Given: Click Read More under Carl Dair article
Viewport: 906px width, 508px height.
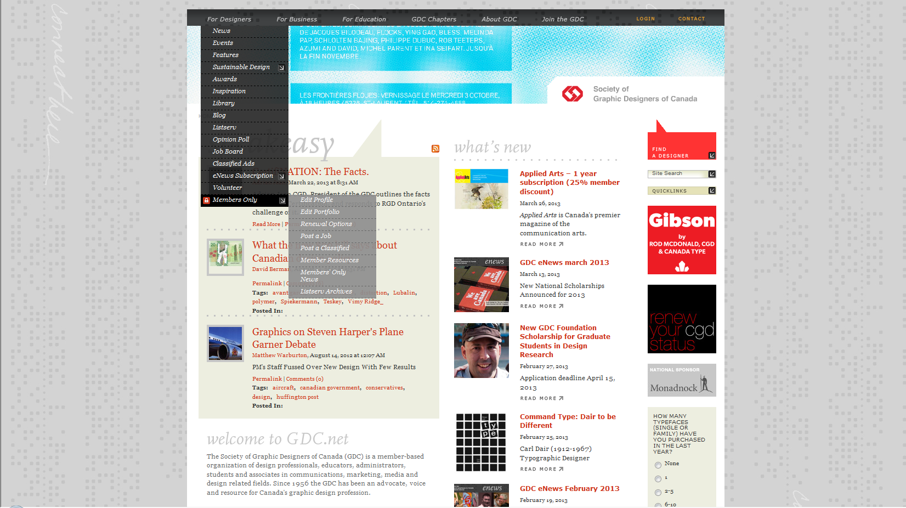Looking at the screenshot, I should 542,470.
